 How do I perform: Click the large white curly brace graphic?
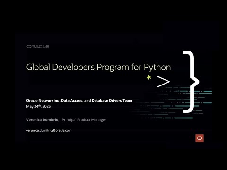[x=191, y=82]
